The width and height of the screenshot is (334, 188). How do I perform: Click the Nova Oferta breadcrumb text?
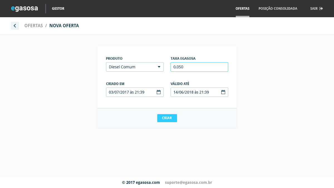point(64,26)
